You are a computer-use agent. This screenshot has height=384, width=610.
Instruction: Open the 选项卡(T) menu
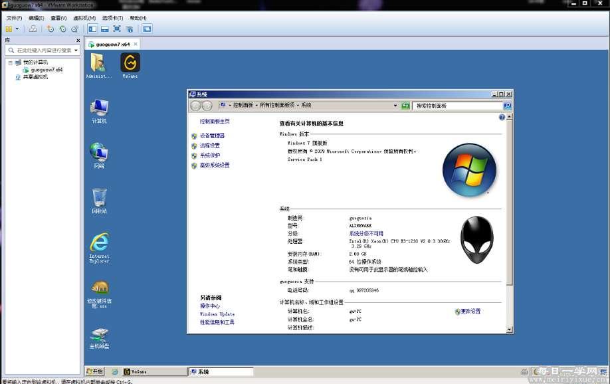click(x=112, y=18)
